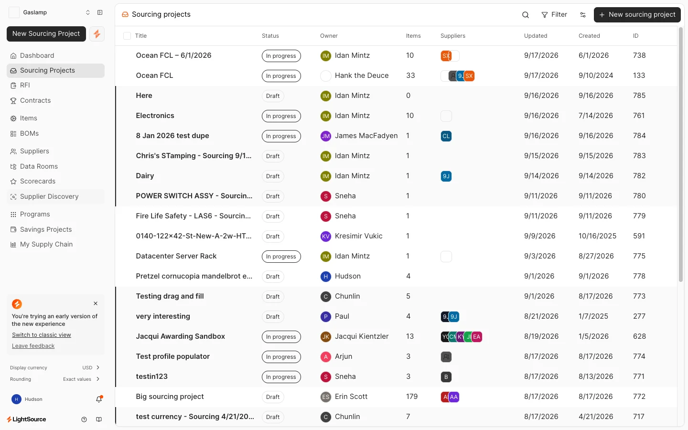
Task: Click the table's vertical scrollbar
Action: click(681, 154)
